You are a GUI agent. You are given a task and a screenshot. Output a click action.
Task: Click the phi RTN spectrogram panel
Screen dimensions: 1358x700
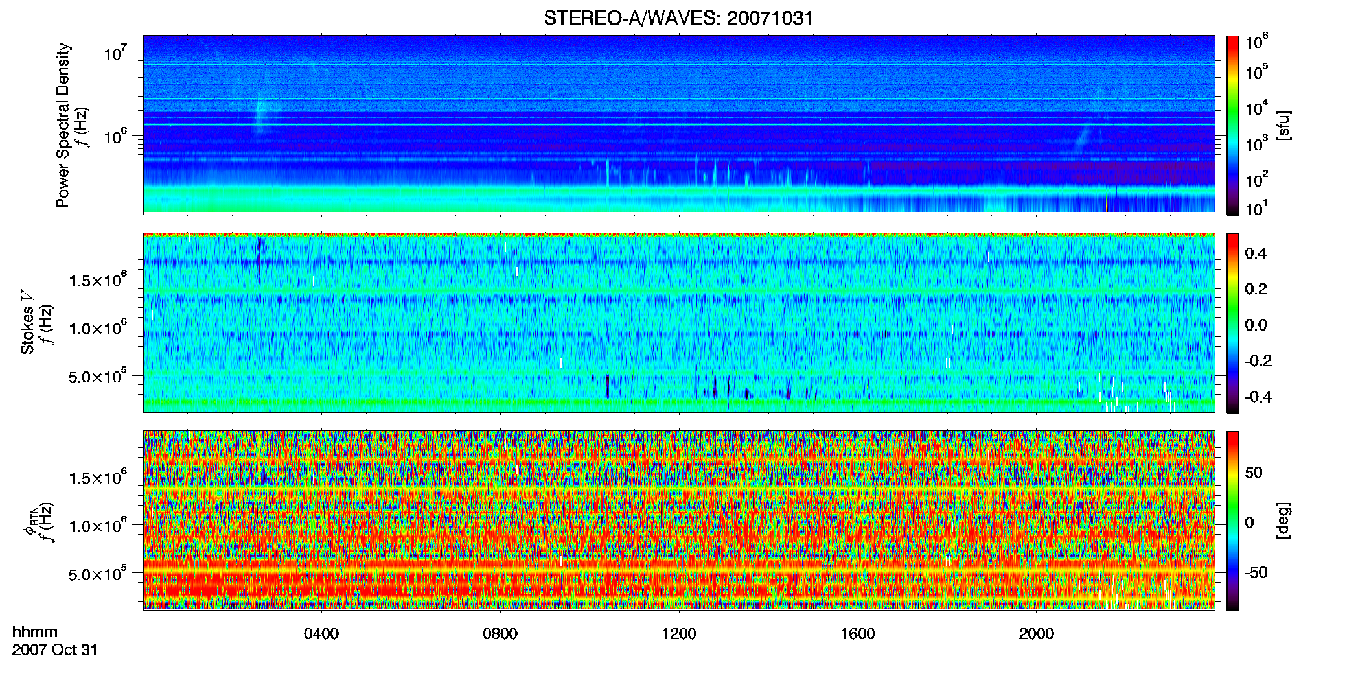click(679, 520)
